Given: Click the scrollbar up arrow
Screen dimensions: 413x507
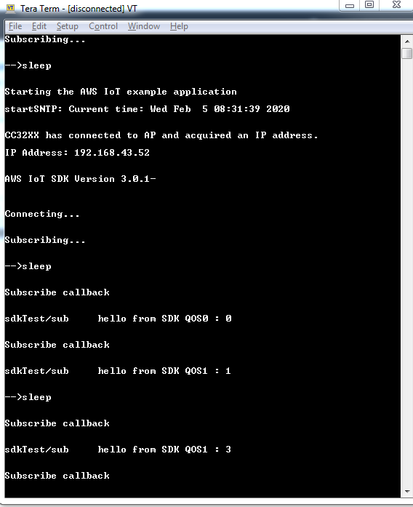Looking at the screenshot, I should 407,41.
